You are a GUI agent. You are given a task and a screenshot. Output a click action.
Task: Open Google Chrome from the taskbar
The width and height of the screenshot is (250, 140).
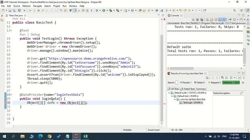pyautogui.click(x=50, y=136)
